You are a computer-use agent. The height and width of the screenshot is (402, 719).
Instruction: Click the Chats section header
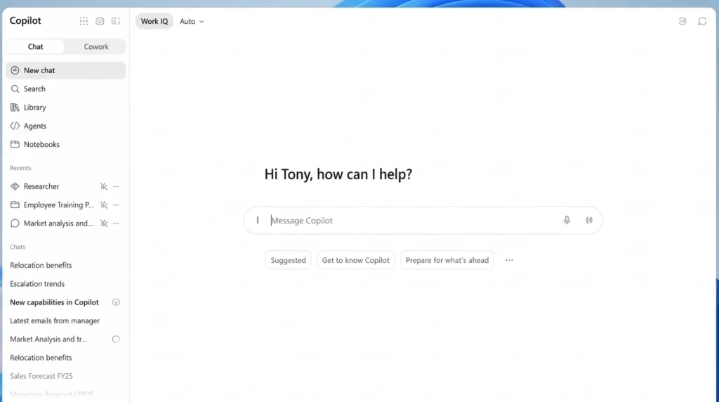[18, 247]
